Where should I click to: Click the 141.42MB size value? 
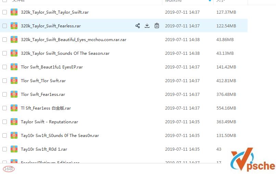(x=226, y=67)
